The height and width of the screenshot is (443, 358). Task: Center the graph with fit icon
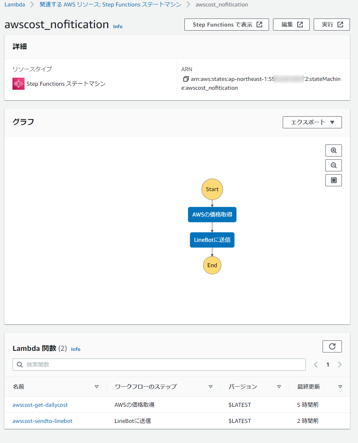[x=333, y=180]
